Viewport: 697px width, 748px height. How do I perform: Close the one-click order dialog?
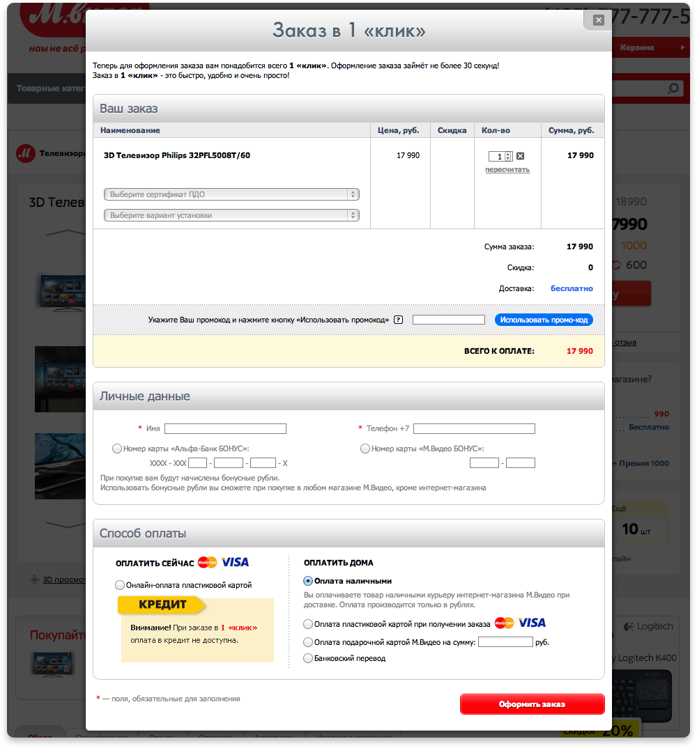coord(598,20)
